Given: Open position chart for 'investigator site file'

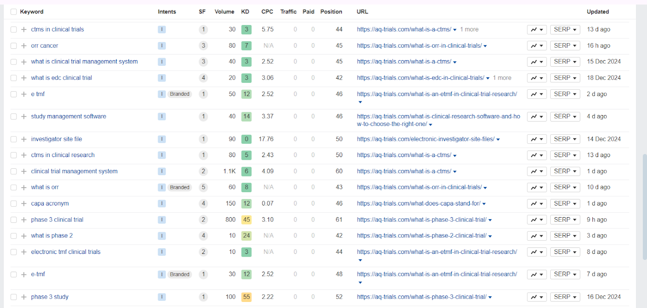Looking at the screenshot, I should [x=537, y=139].
